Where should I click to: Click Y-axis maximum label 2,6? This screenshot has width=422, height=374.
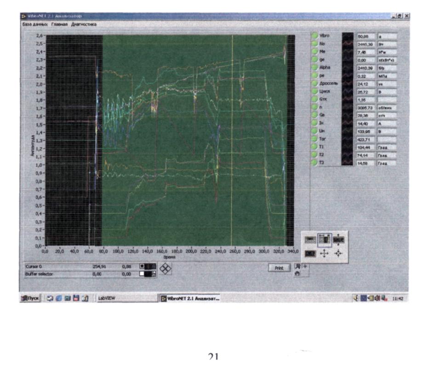39,35
